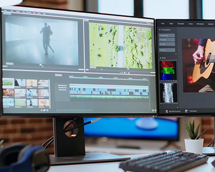The height and width of the screenshot is (172, 215).
Task: Activate the Translate tool icon in the bottom bar
Action: point(186,111)
